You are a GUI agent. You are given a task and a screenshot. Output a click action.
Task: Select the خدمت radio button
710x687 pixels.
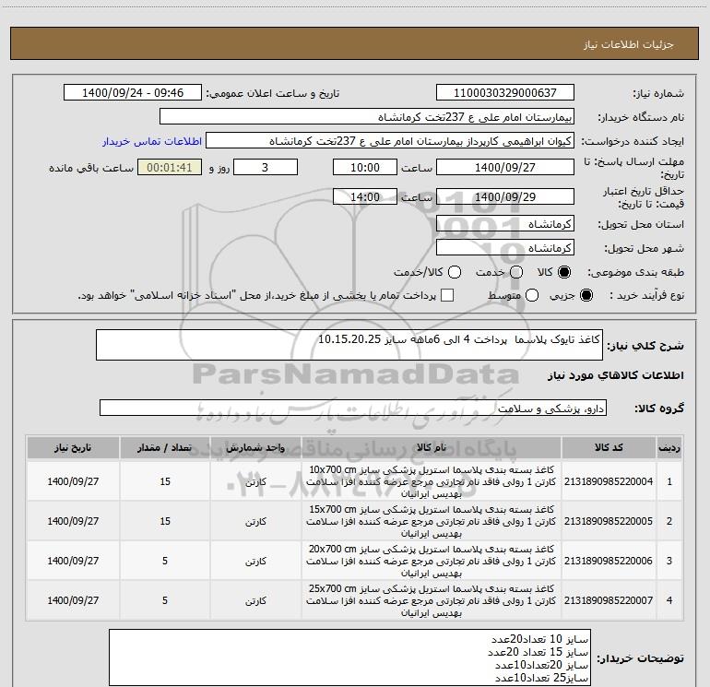[516, 272]
